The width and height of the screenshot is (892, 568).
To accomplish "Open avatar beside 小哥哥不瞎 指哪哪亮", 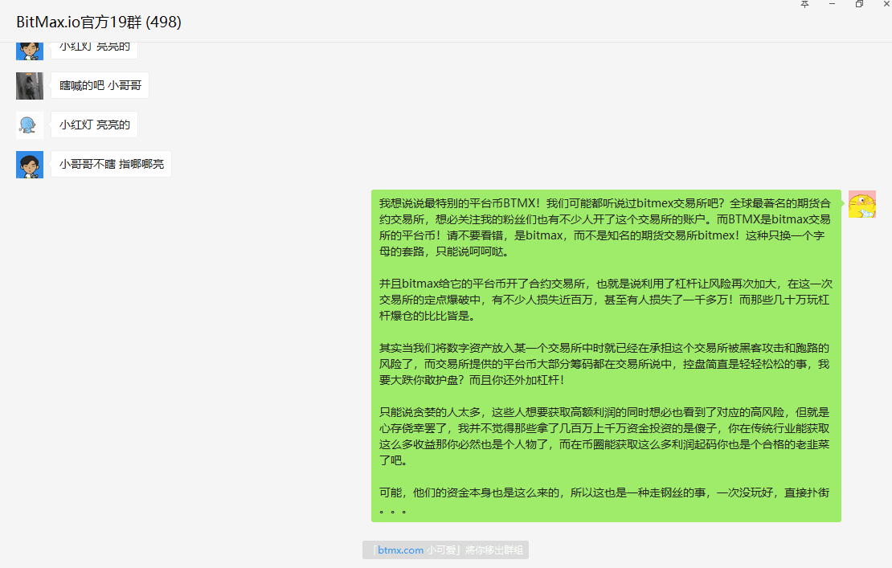I will [30, 165].
